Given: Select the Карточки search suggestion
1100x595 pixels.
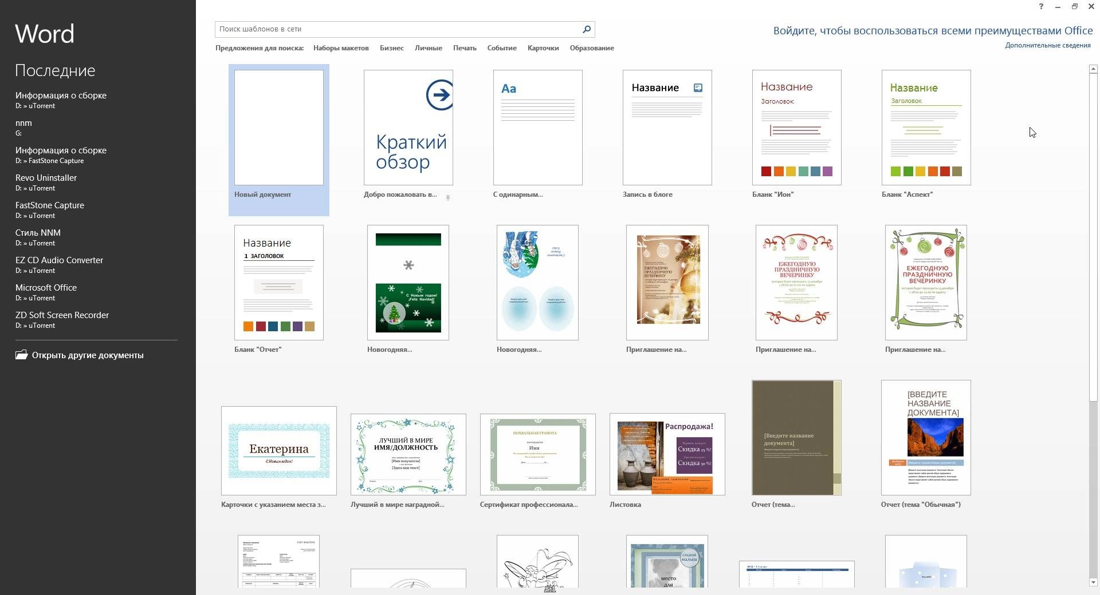Looking at the screenshot, I should point(543,48).
